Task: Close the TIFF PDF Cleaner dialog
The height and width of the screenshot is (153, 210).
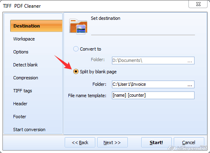Action: point(198,4)
